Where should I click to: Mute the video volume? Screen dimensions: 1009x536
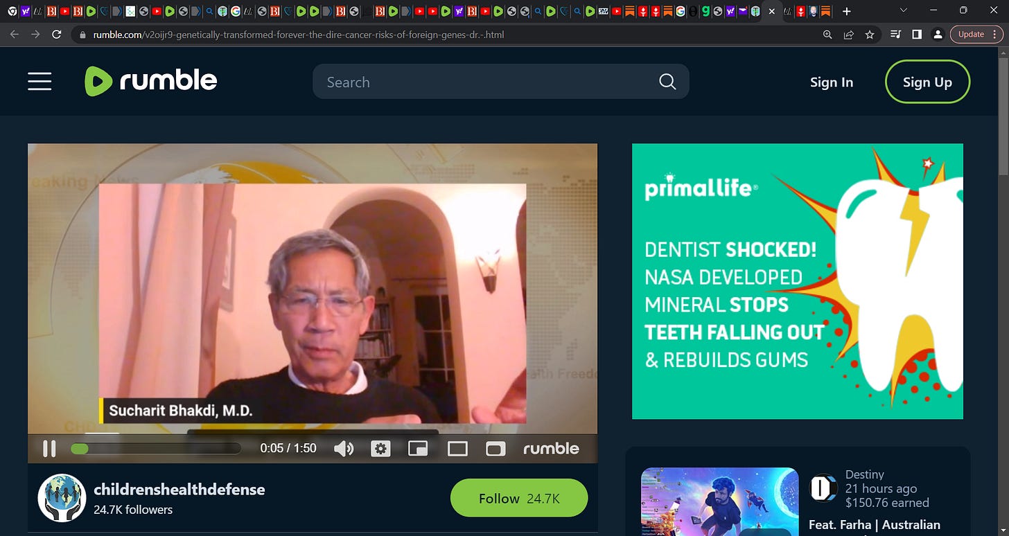point(344,449)
